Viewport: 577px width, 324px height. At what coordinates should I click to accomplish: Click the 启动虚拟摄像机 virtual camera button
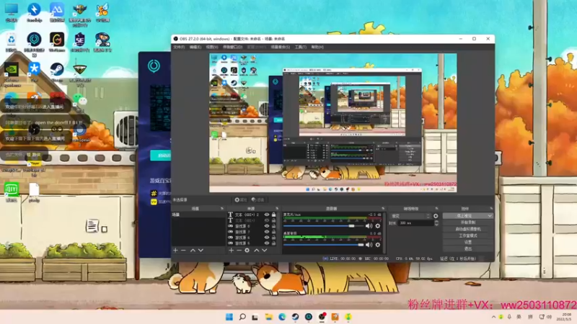[467, 229]
